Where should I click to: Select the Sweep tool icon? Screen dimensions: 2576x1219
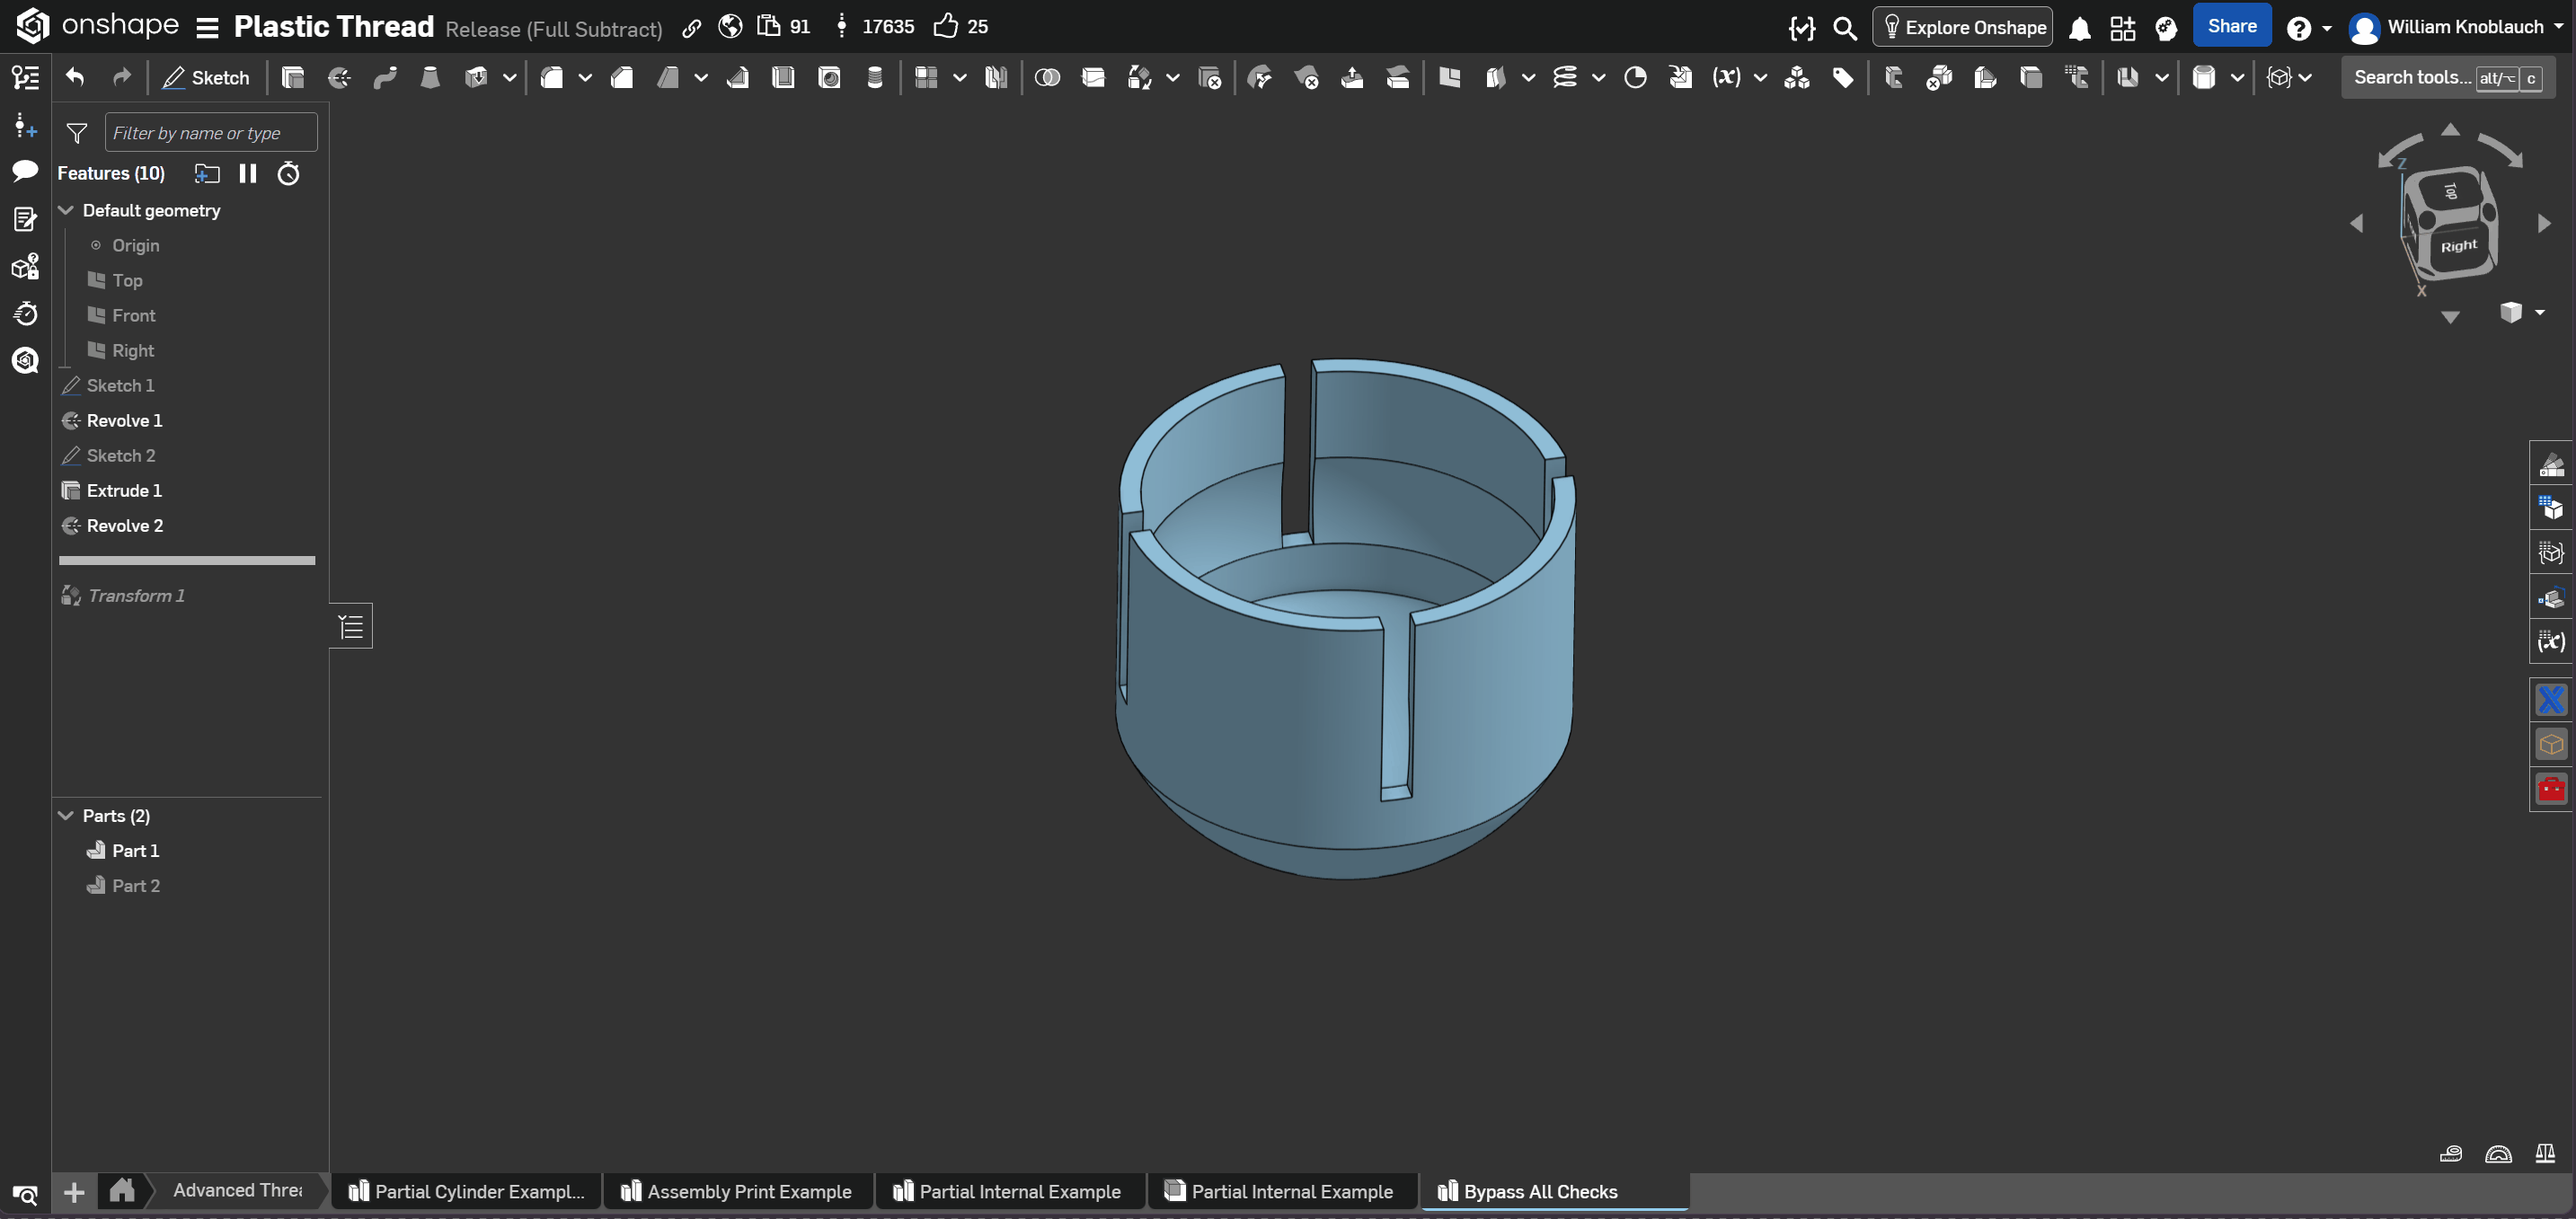coord(385,77)
